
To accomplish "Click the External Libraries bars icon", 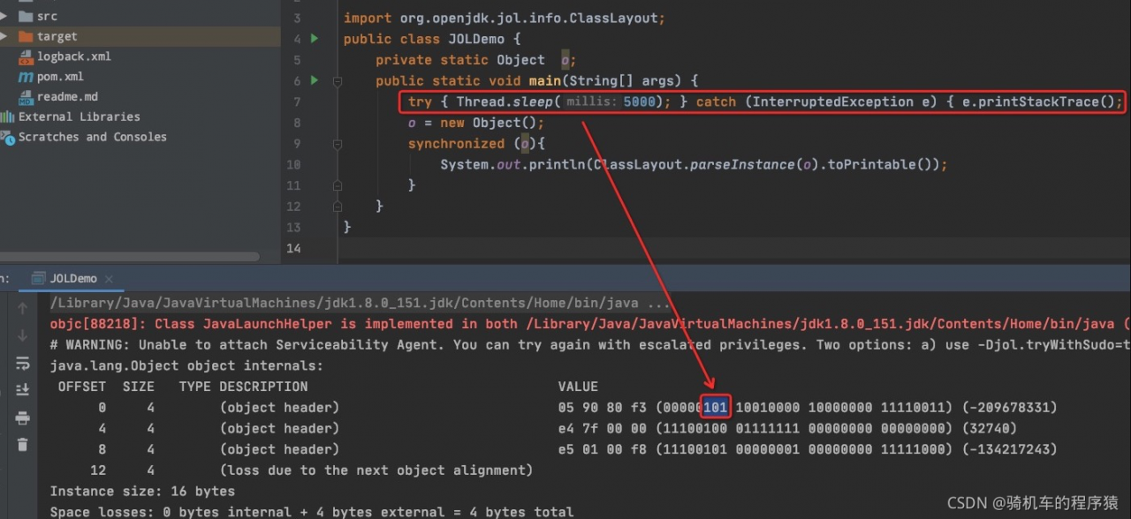I will pos(7,117).
